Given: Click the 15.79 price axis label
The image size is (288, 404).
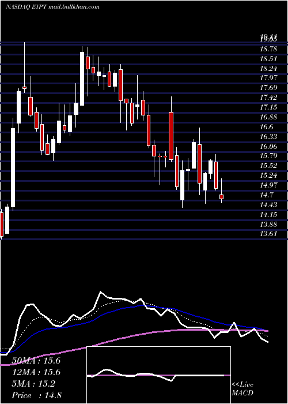Looking at the screenshot, I should 268,156.
